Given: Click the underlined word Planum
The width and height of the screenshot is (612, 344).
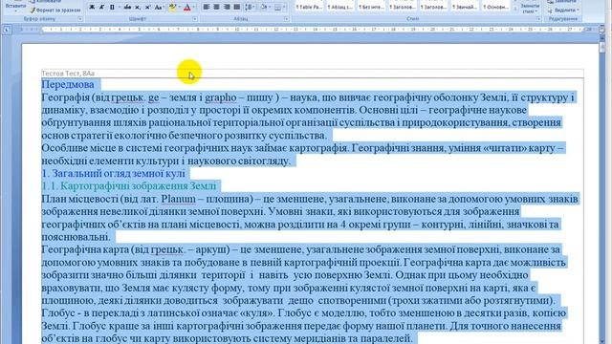Looking at the screenshot, I should point(179,199).
